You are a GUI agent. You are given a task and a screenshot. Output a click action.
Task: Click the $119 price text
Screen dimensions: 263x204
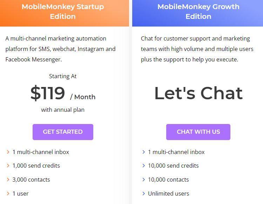point(48,93)
